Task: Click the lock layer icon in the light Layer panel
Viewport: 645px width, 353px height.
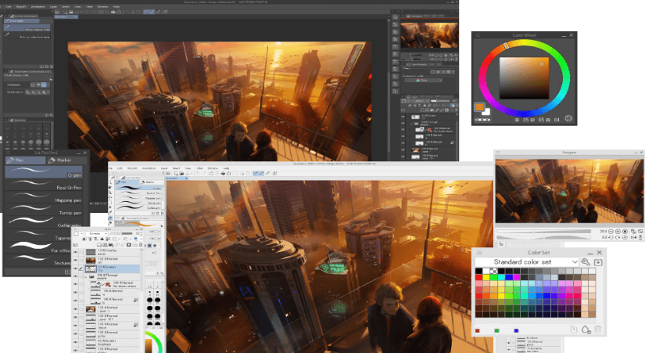Action: pyautogui.click(x=102, y=239)
